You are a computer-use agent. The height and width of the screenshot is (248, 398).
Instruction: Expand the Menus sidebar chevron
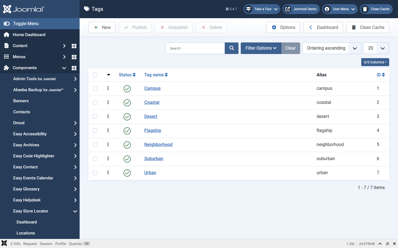[64, 57]
